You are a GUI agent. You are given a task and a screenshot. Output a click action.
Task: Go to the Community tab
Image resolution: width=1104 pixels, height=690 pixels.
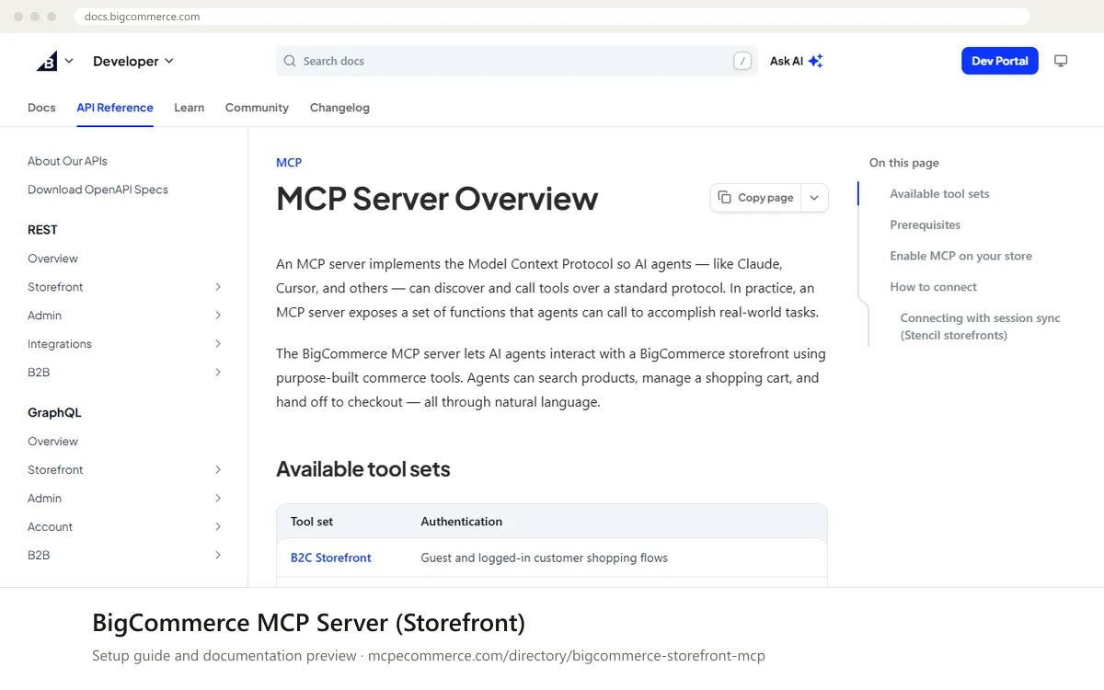click(x=257, y=108)
